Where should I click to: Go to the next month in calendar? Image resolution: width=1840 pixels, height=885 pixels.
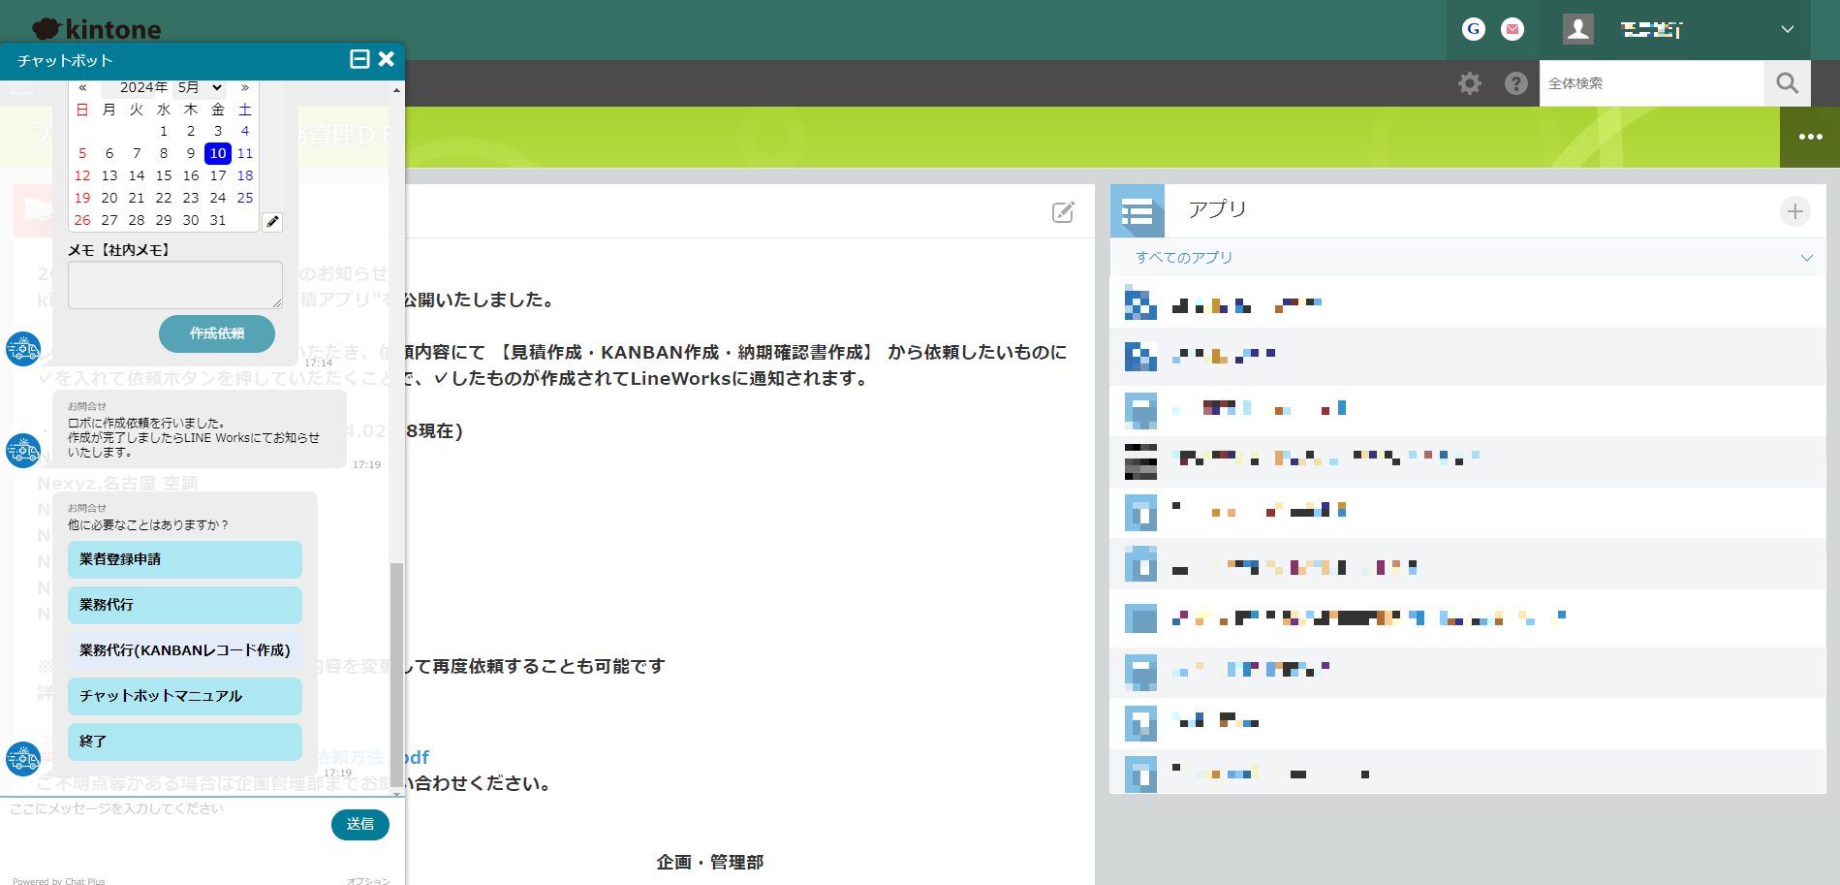point(245,87)
